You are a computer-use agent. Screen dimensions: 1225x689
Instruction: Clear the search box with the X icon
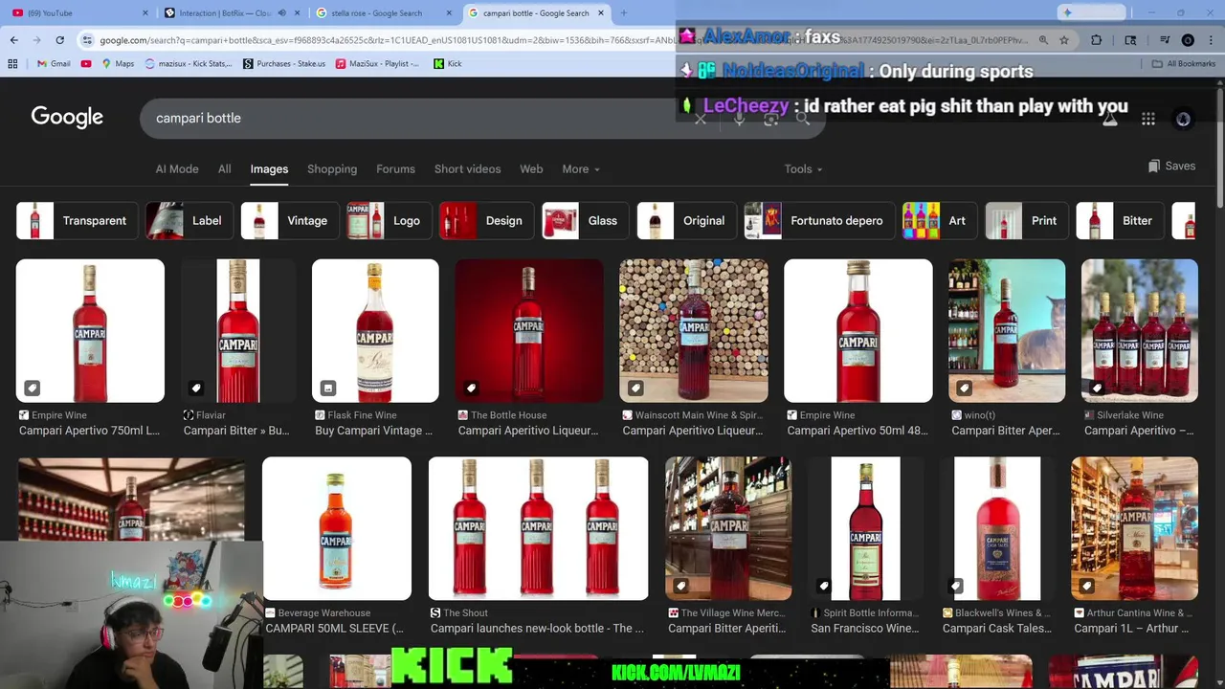[701, 119]
